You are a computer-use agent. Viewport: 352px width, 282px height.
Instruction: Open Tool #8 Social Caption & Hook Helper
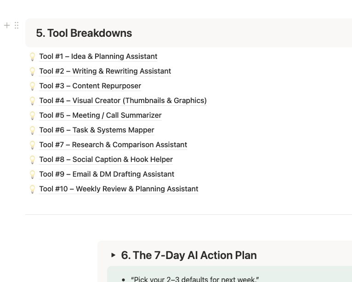click(106, 160)
